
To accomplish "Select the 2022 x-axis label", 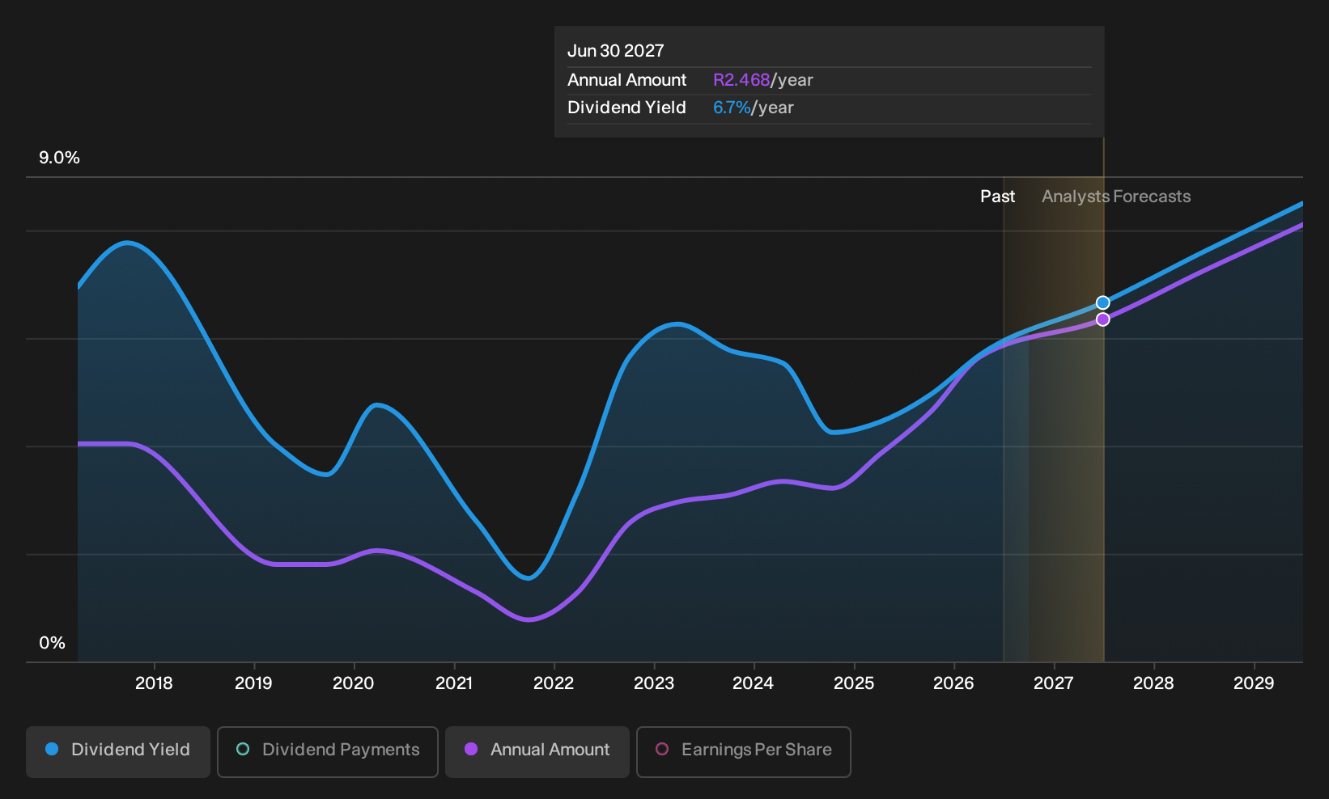I will [554, 683].
